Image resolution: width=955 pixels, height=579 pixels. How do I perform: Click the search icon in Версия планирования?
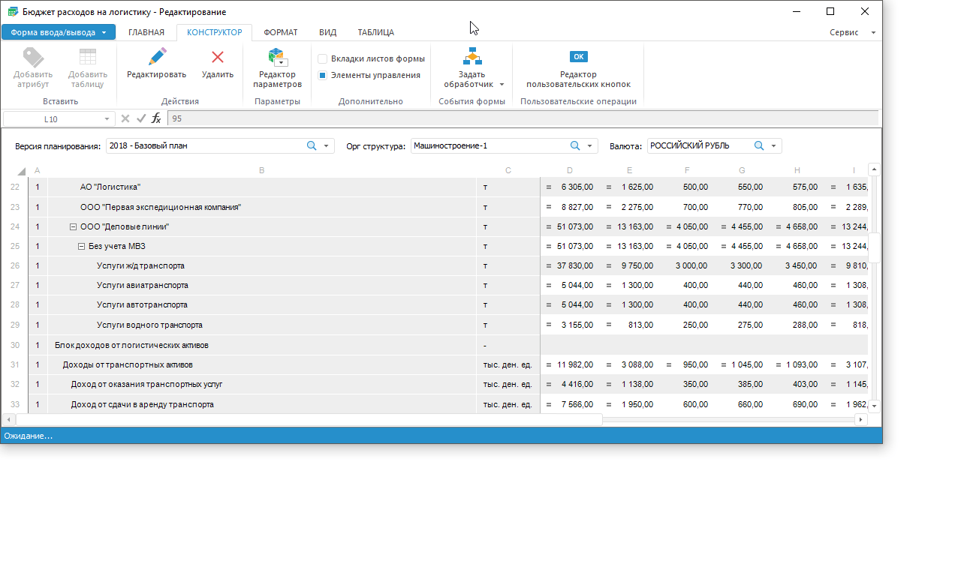pos(312,146)
